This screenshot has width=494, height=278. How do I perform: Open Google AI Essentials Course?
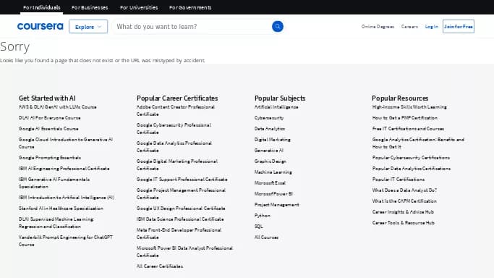pos(48,129)
